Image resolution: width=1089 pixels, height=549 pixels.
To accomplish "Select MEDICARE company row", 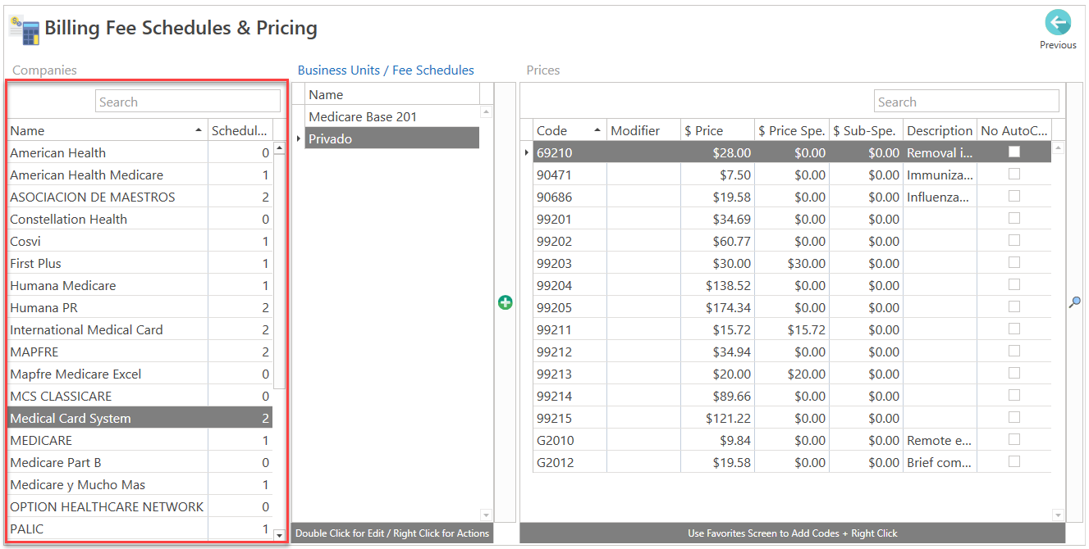I will [x=140, y=440].
